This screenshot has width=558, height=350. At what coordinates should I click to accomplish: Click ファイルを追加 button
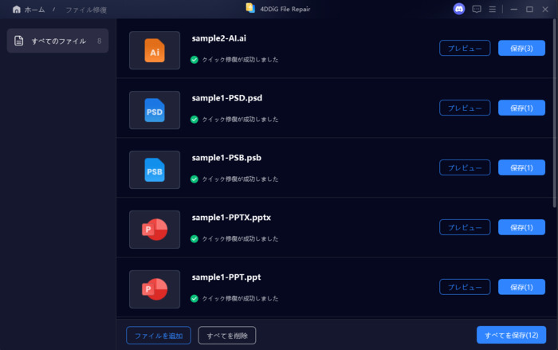pyautogui.click(x=159, y=336)
